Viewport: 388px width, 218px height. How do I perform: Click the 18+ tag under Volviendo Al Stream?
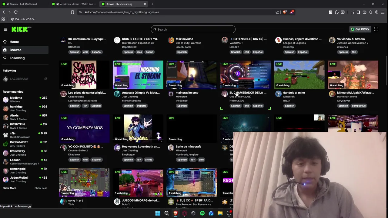coord(354,52)
